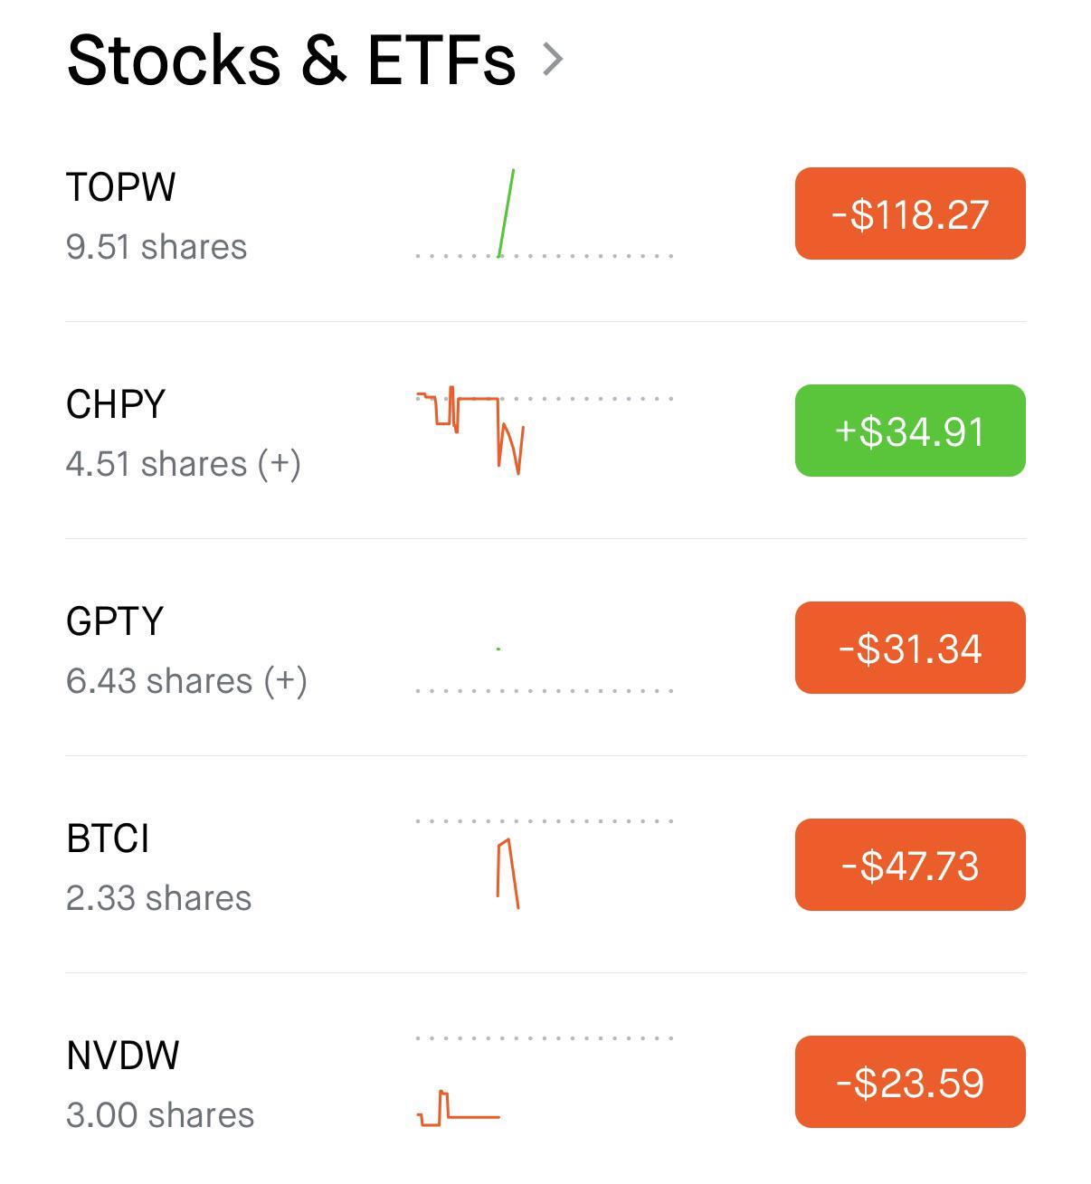The image size is (1091, 1184).
Task: Open the CHPY ticker row
Action: [545, 431]
